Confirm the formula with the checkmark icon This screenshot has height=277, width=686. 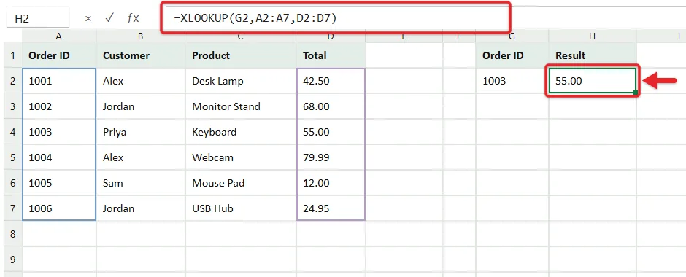109,18
